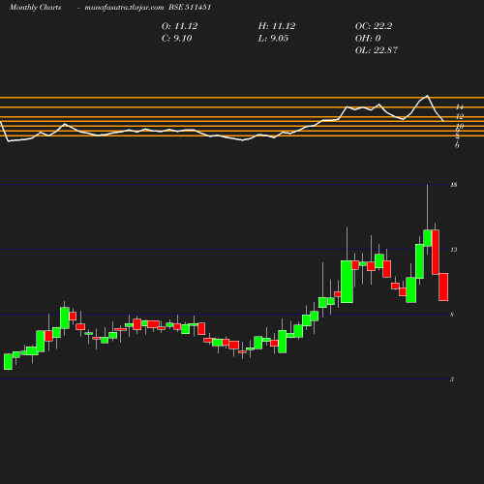Click the price axis label 8
The image size is (484, 484).
click(452, 315)
